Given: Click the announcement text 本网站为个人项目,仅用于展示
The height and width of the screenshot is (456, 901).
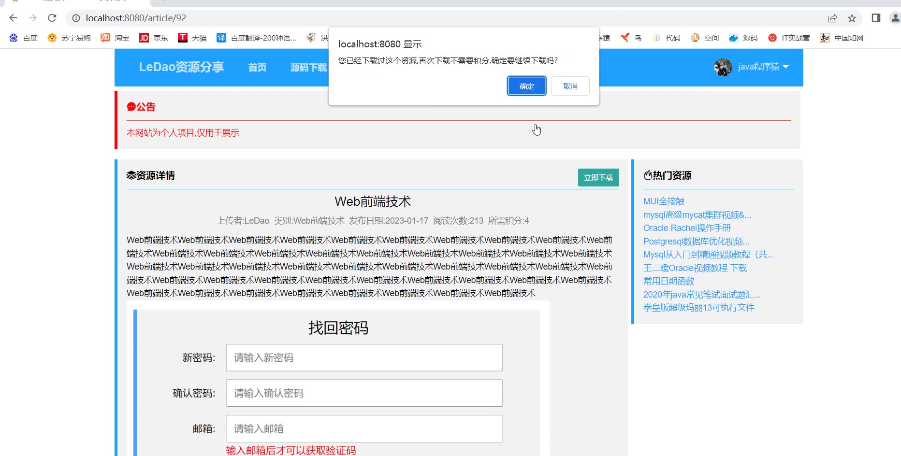Looking at the screenshot, I should [183, 132].
